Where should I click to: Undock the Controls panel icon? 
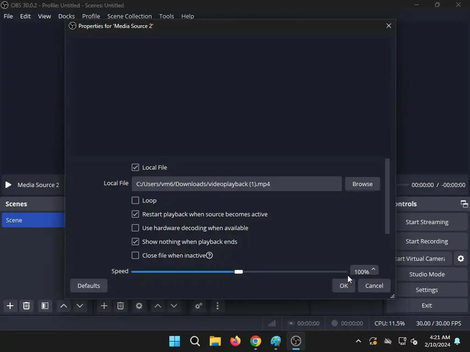464,204
